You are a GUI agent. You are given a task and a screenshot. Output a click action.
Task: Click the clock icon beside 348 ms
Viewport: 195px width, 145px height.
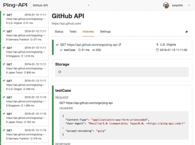(25, 89)
